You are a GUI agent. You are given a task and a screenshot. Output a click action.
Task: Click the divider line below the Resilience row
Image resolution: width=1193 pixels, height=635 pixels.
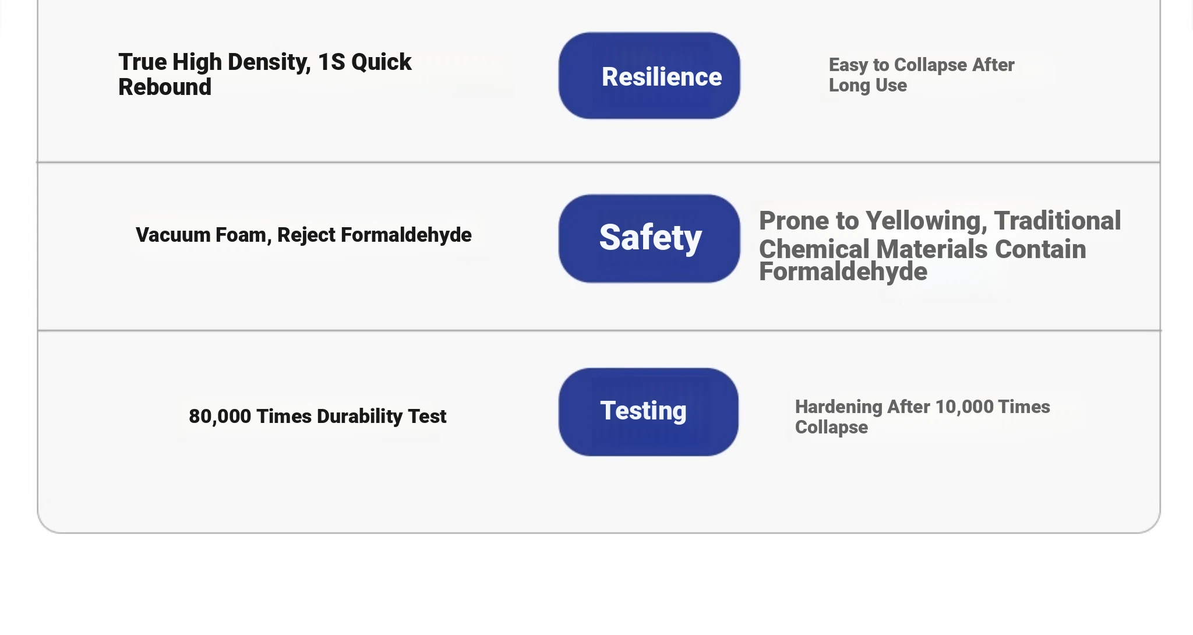598,162
